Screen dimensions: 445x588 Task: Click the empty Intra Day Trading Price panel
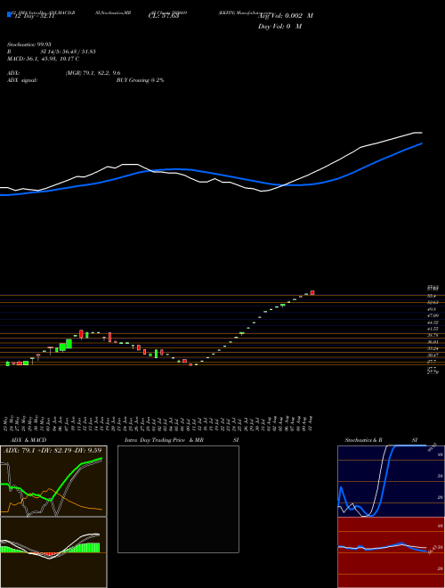coord(178,499)
